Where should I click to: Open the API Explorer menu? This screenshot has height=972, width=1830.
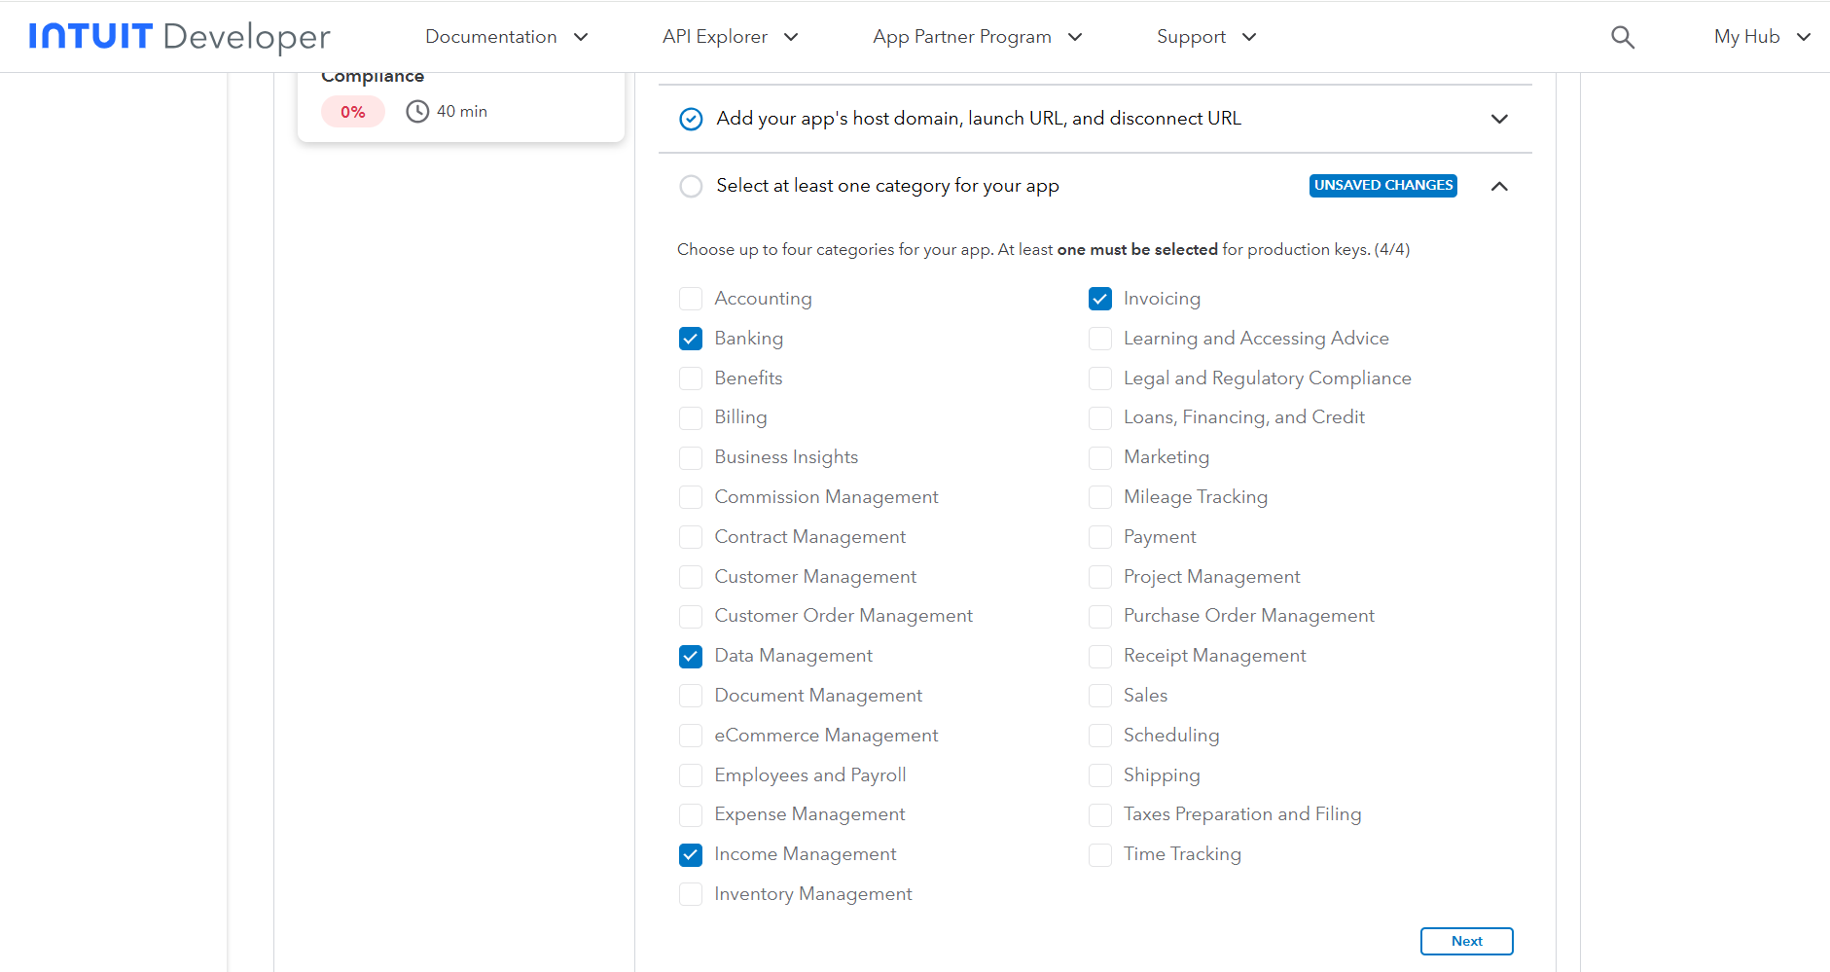730,37
